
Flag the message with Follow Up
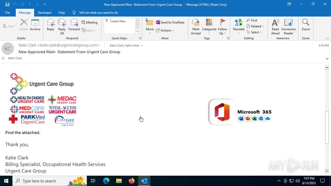pyautogui.click(x=222, y=27)
